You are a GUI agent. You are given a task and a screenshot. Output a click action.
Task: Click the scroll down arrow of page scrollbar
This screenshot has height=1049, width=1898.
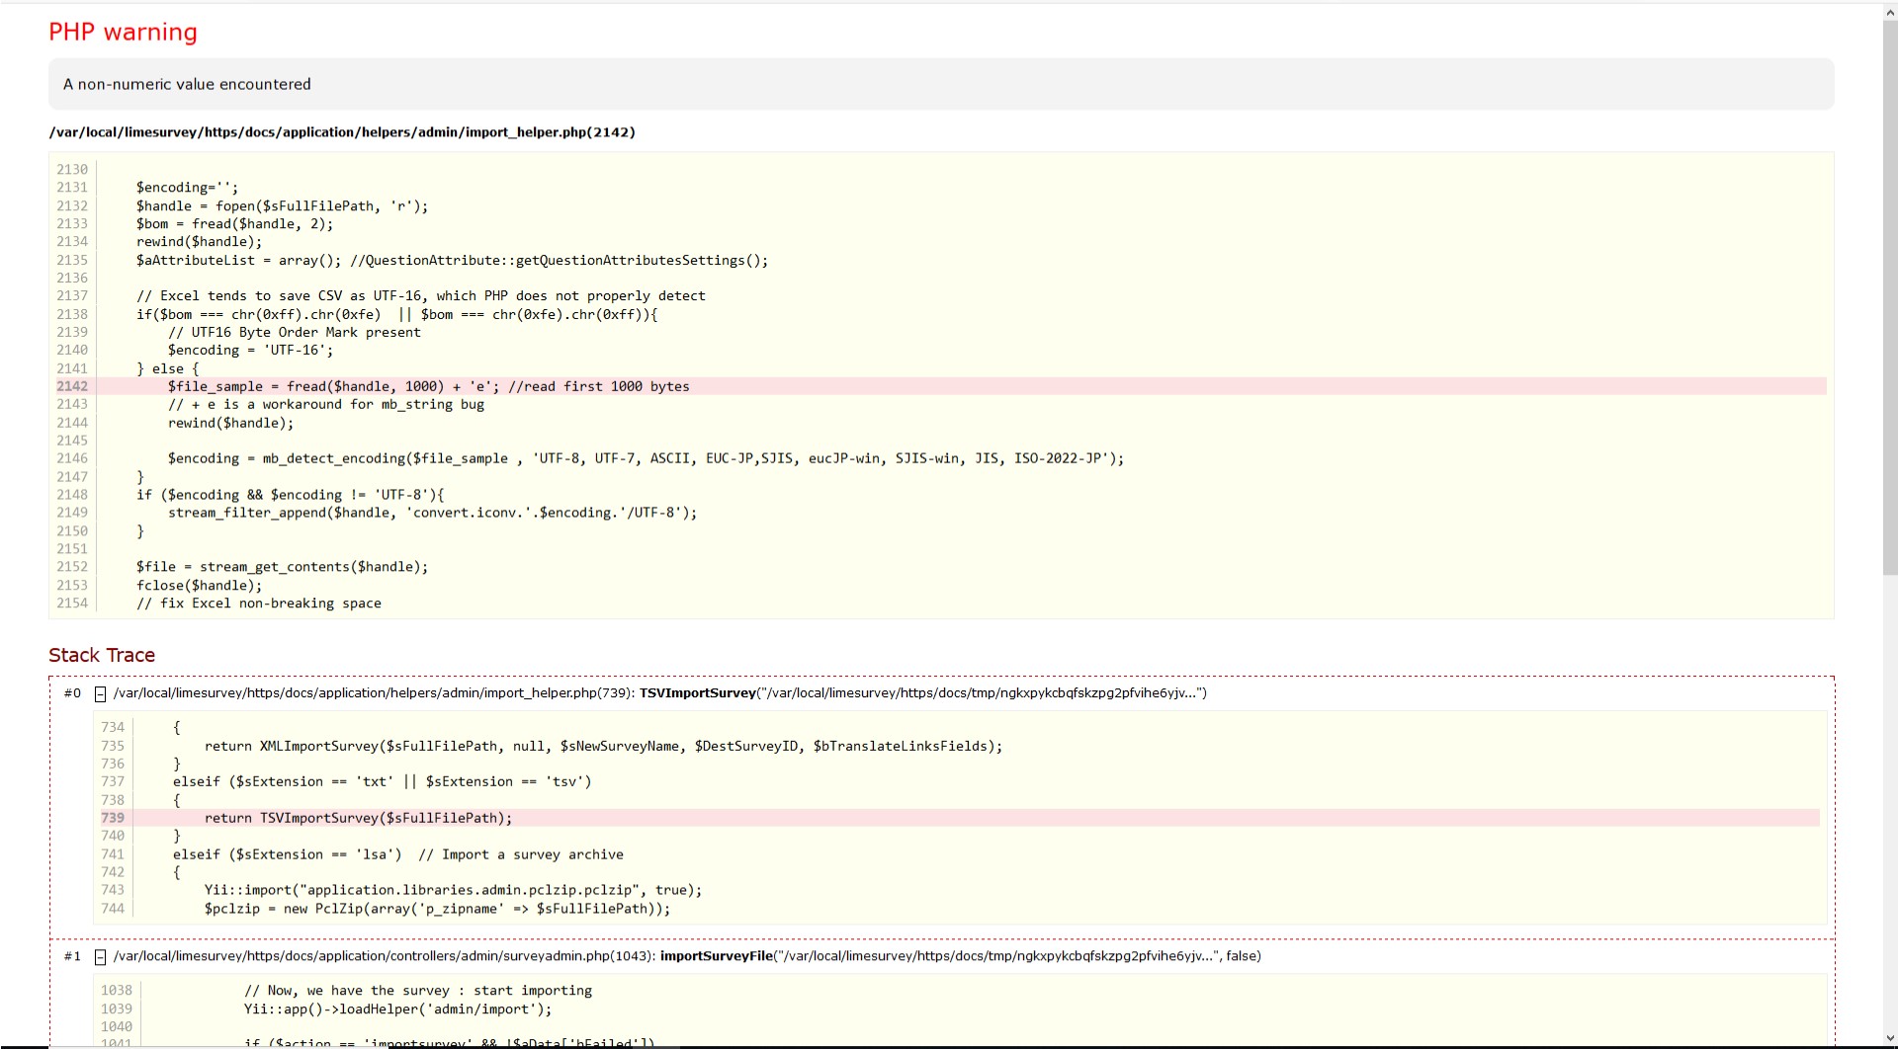click(1889, 1038)
